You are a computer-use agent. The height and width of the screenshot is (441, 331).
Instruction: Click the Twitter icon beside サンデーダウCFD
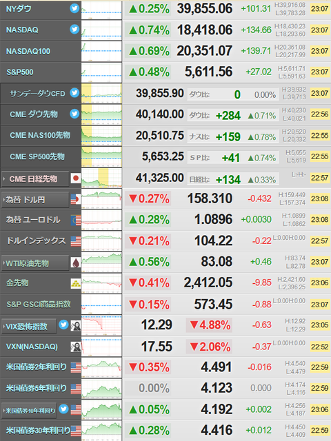[x=74, y=92]
